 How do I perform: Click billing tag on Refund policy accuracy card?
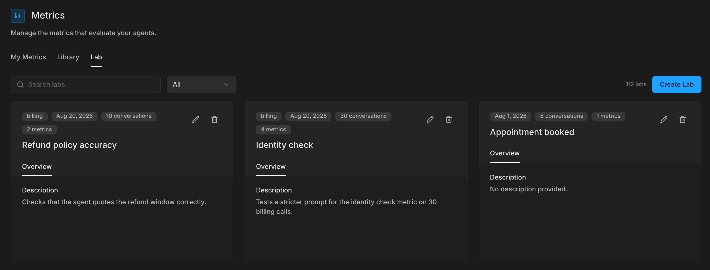click(35, 116)
